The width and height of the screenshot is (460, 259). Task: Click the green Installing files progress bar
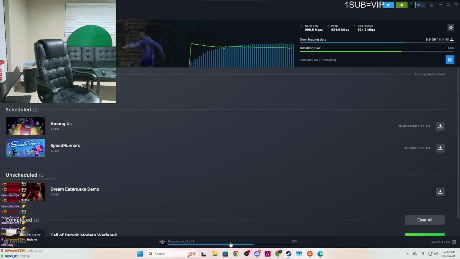tap(377, 51)
